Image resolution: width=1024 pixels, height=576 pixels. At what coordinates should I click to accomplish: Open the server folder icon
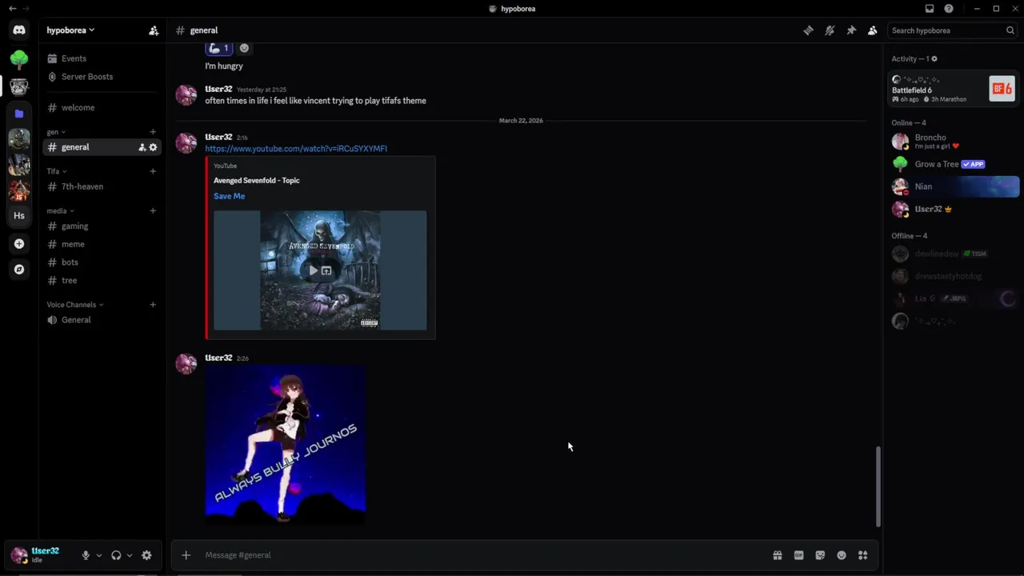19,114
